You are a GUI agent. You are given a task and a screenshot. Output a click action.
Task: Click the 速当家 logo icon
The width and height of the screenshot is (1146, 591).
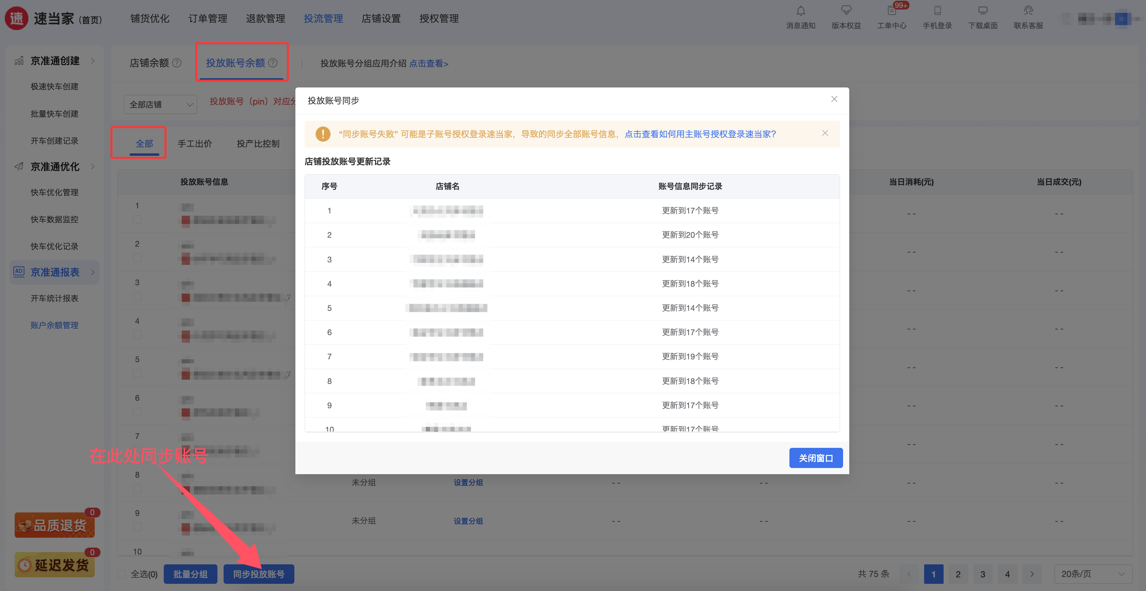click(16, 19)
